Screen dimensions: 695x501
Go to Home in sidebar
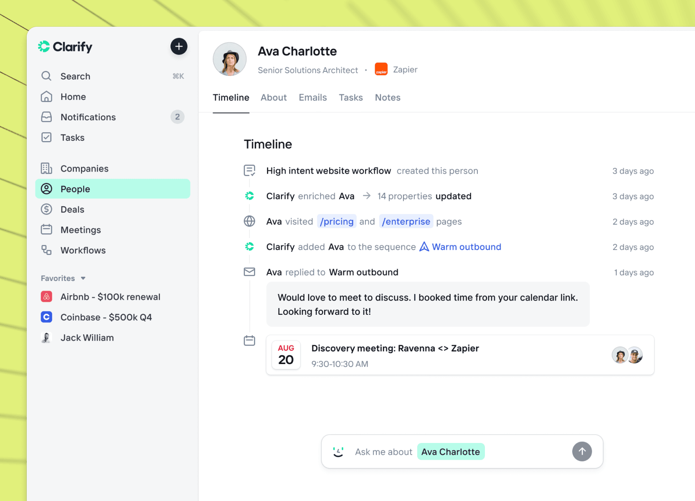tap(73, 97)
